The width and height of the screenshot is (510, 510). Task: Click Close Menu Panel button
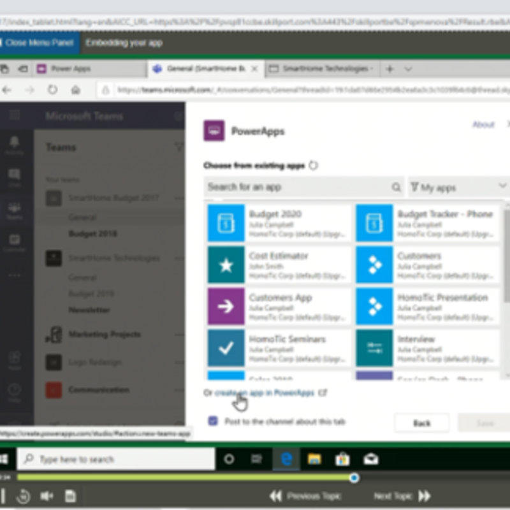click(x=40, y=43)
